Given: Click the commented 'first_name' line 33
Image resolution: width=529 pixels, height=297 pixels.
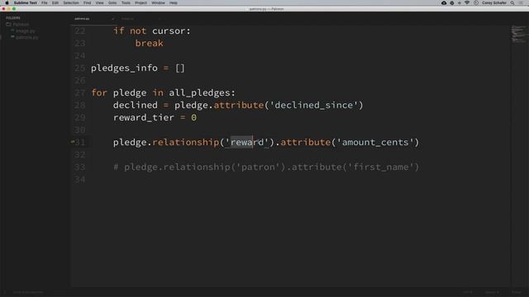Looking at the screenshot, I should [x=266, y=167].
